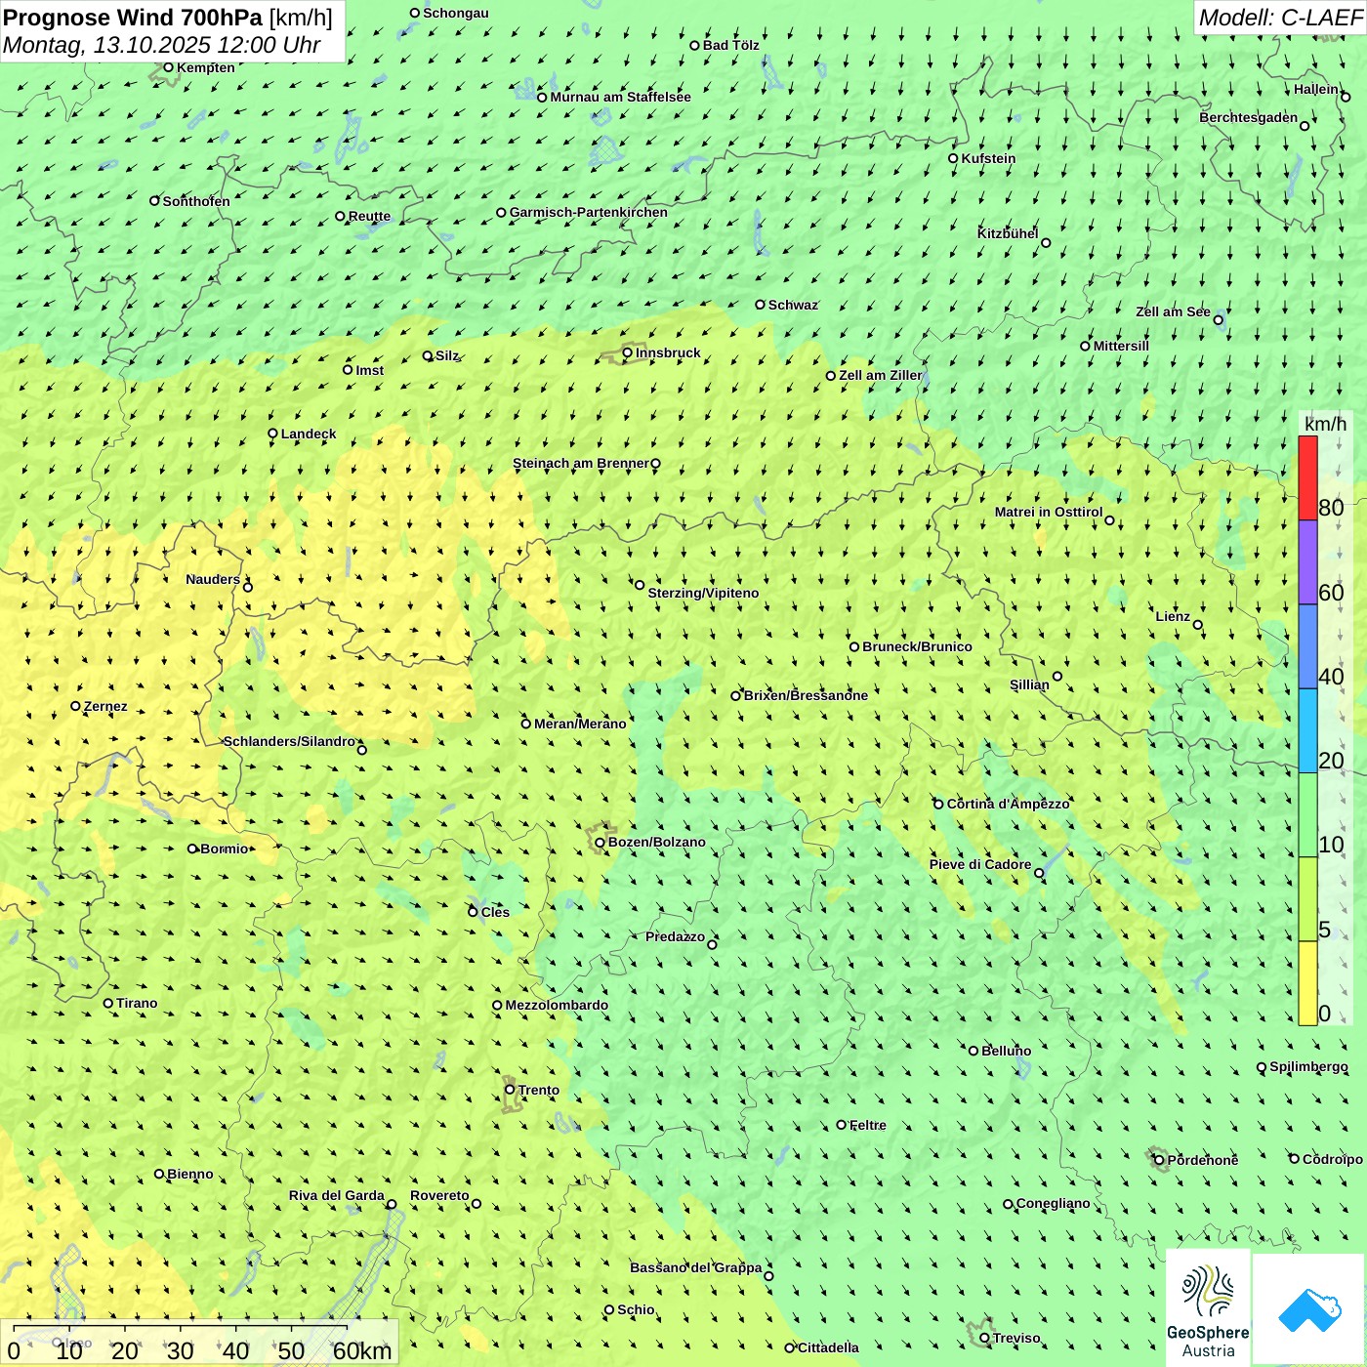Click the Modell: C-LAEF label
1367x1367 pixels.
(x=1280, y=17)
